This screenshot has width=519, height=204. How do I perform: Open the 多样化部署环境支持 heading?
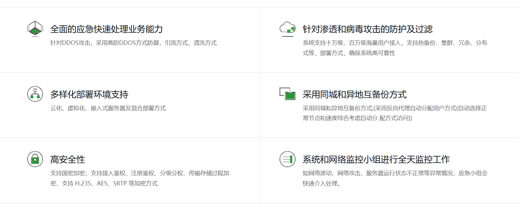89,94
